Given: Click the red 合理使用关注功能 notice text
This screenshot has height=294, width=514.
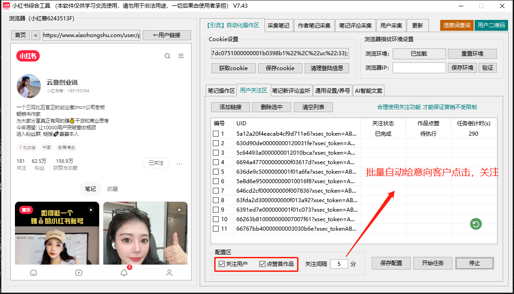Looking at the screenshot, I should coord(428,107).
